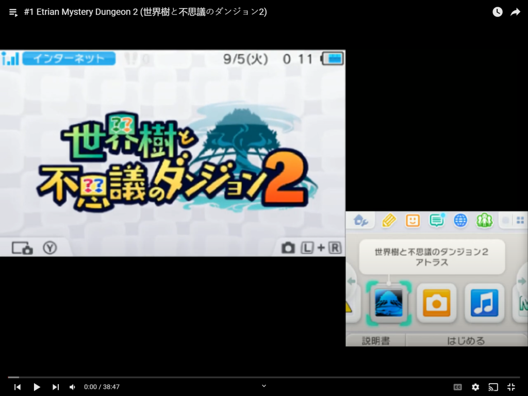
Task: Toggle closed captions
Action: (x=457, y=387)
